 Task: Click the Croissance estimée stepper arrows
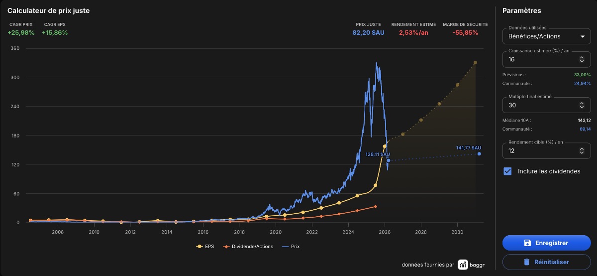coord(582,59)
